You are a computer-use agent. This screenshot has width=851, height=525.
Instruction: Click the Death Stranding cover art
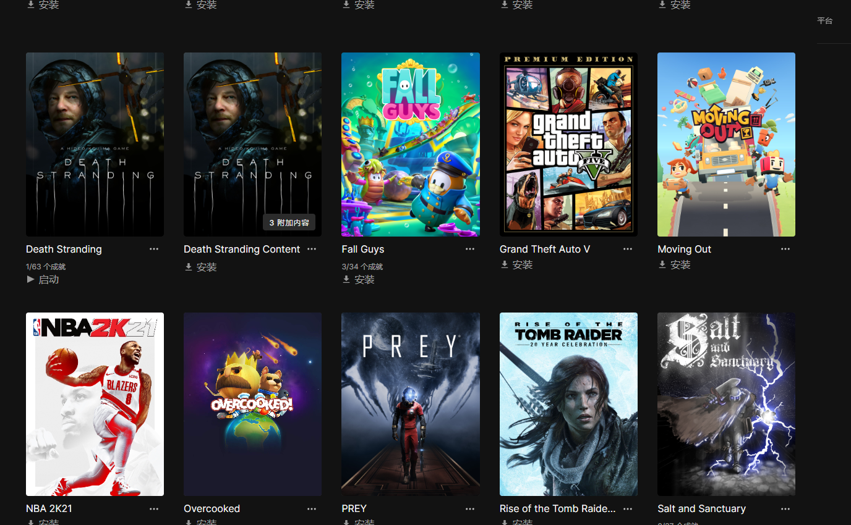point(95,145)
